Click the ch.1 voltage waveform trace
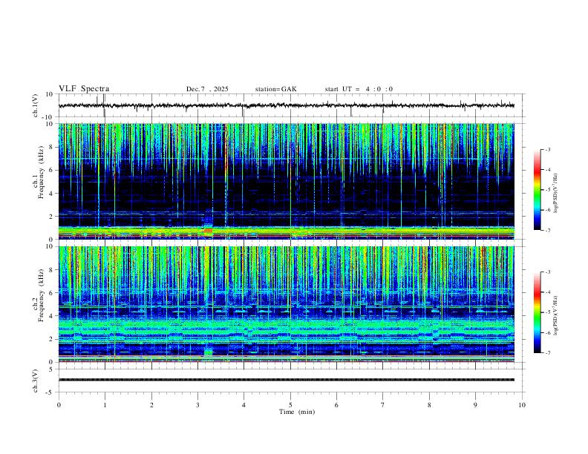The height and width of the screenshot is (454, 588). (287, 105)
